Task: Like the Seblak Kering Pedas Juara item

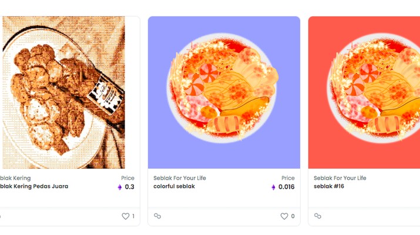Action: 125,216
